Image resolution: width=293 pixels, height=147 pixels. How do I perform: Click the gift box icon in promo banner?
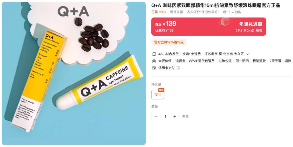225,22
